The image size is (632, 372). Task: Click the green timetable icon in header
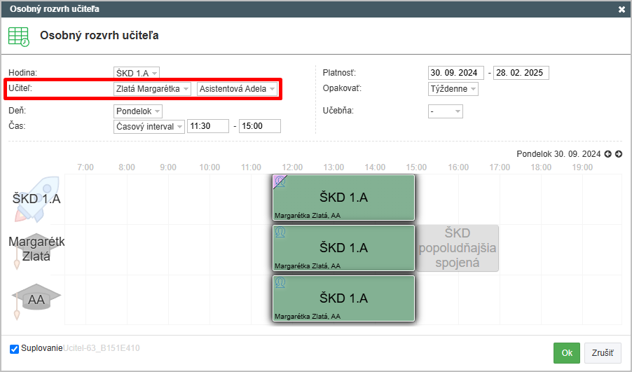(19, 36)
